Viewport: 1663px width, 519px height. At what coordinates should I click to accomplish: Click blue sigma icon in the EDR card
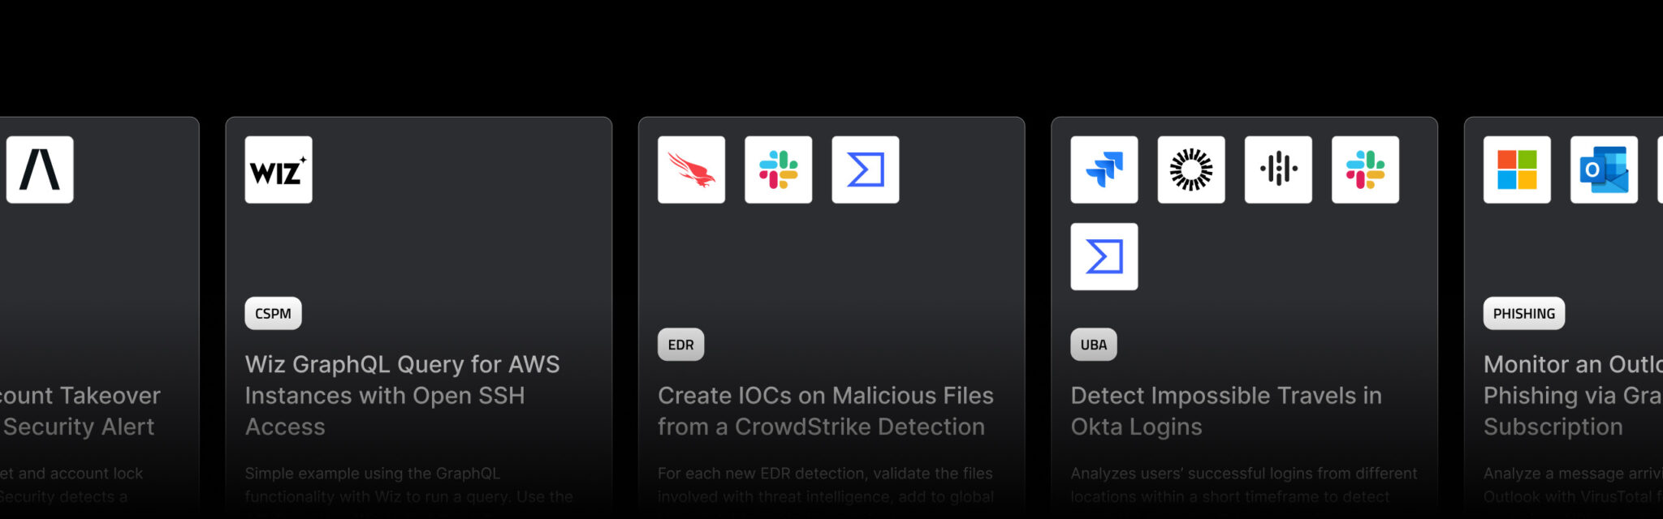point(865,169)
